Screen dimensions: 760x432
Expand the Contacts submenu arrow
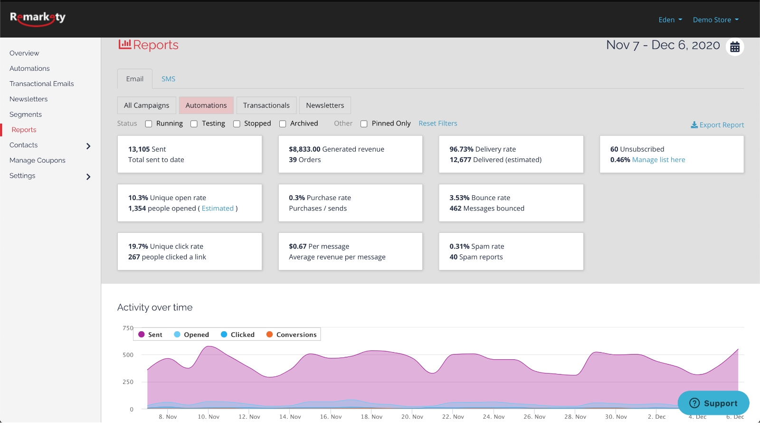88,146
